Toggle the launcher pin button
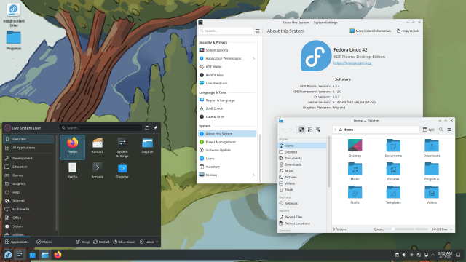This screenshot has width=466, height=262. (x=155, y=128)
